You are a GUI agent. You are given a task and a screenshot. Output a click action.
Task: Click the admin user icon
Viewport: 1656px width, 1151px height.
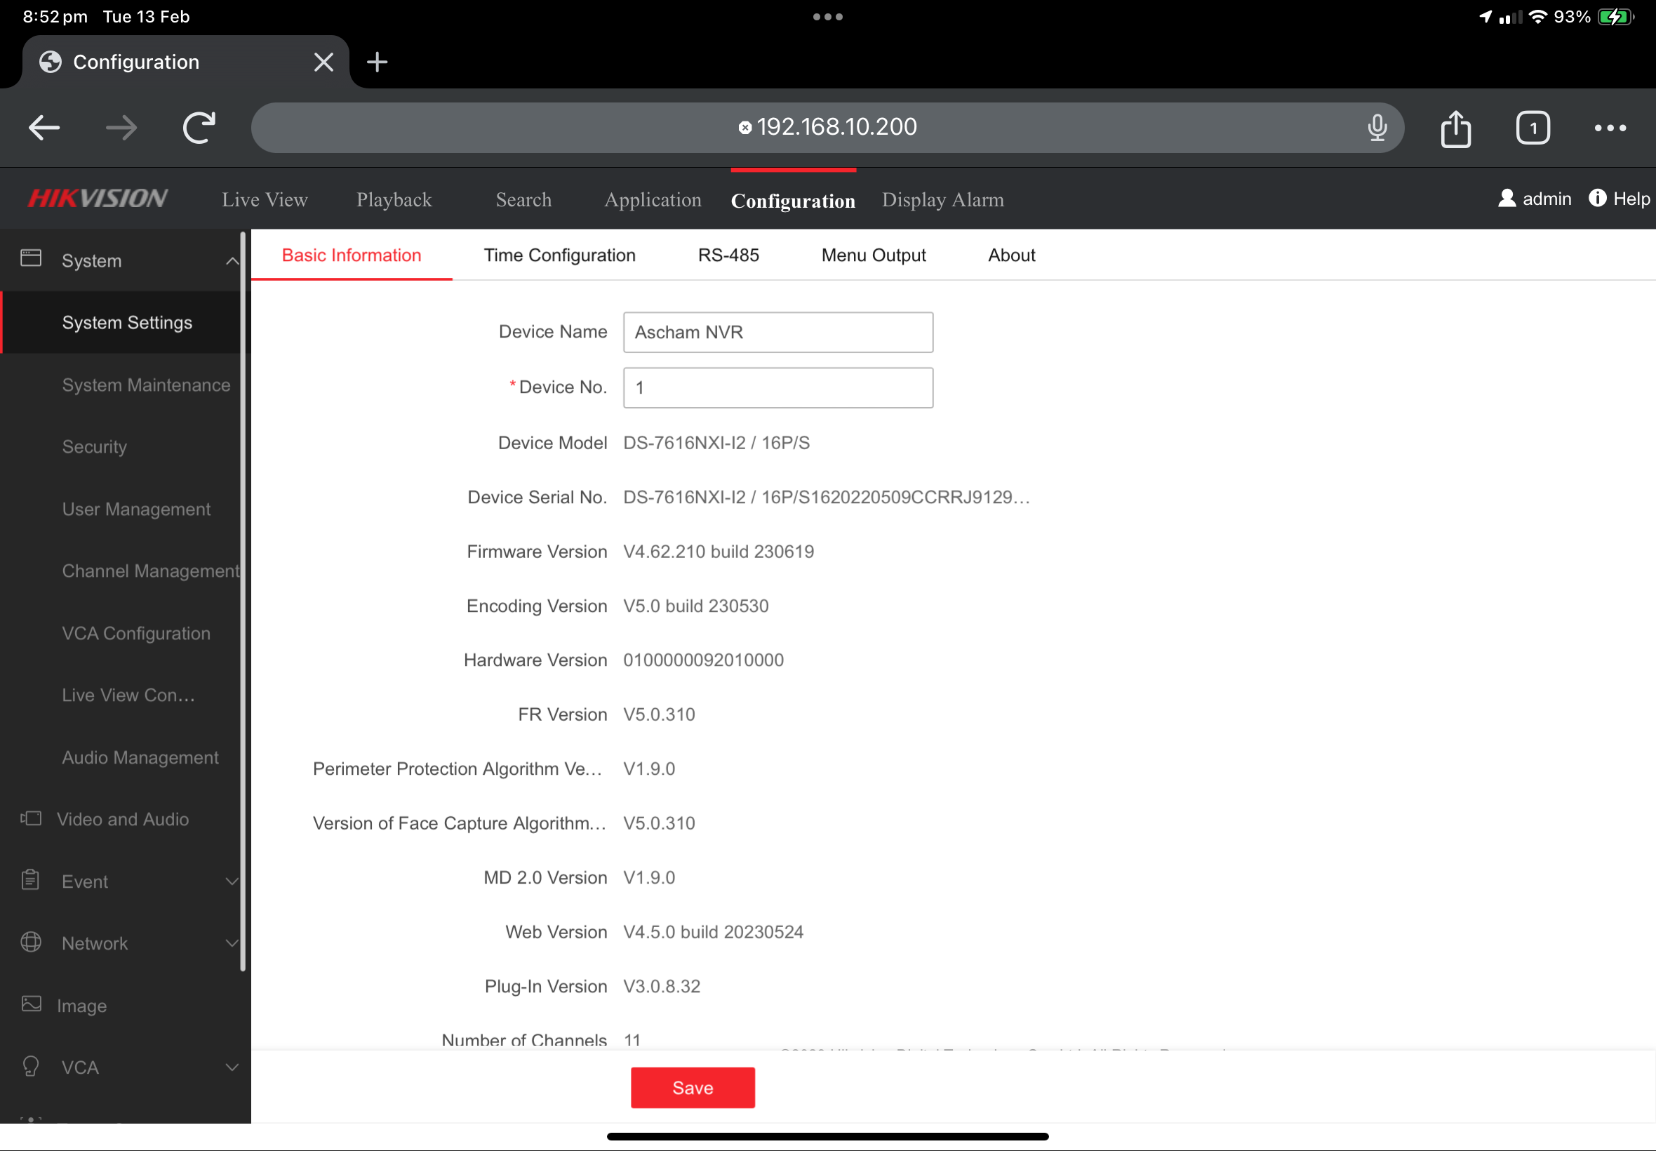point(1507,199)
